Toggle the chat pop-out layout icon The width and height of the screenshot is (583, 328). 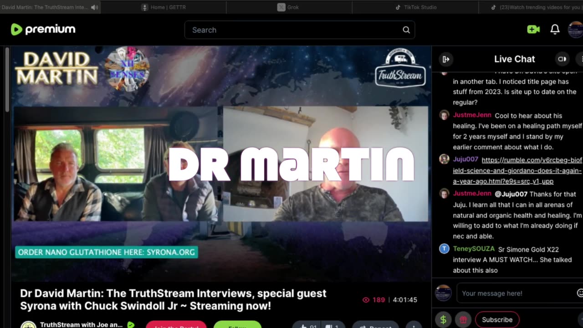562,59
